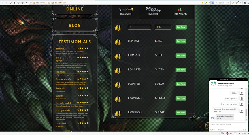249x135 pixels.
Task: Click chat Sign in link
Action: [x=221, y=130]
